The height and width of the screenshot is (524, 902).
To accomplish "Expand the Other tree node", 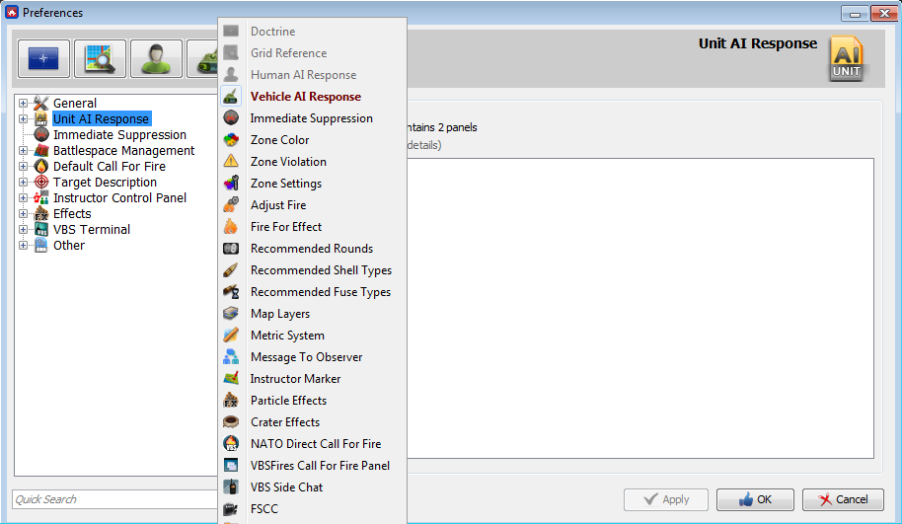I will click(x=23, y=245).
